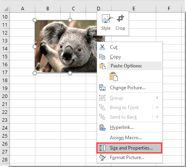Click the Select All corner triangle
The image size is (186, 167).
pyautogui.click(x=6, y=9)
